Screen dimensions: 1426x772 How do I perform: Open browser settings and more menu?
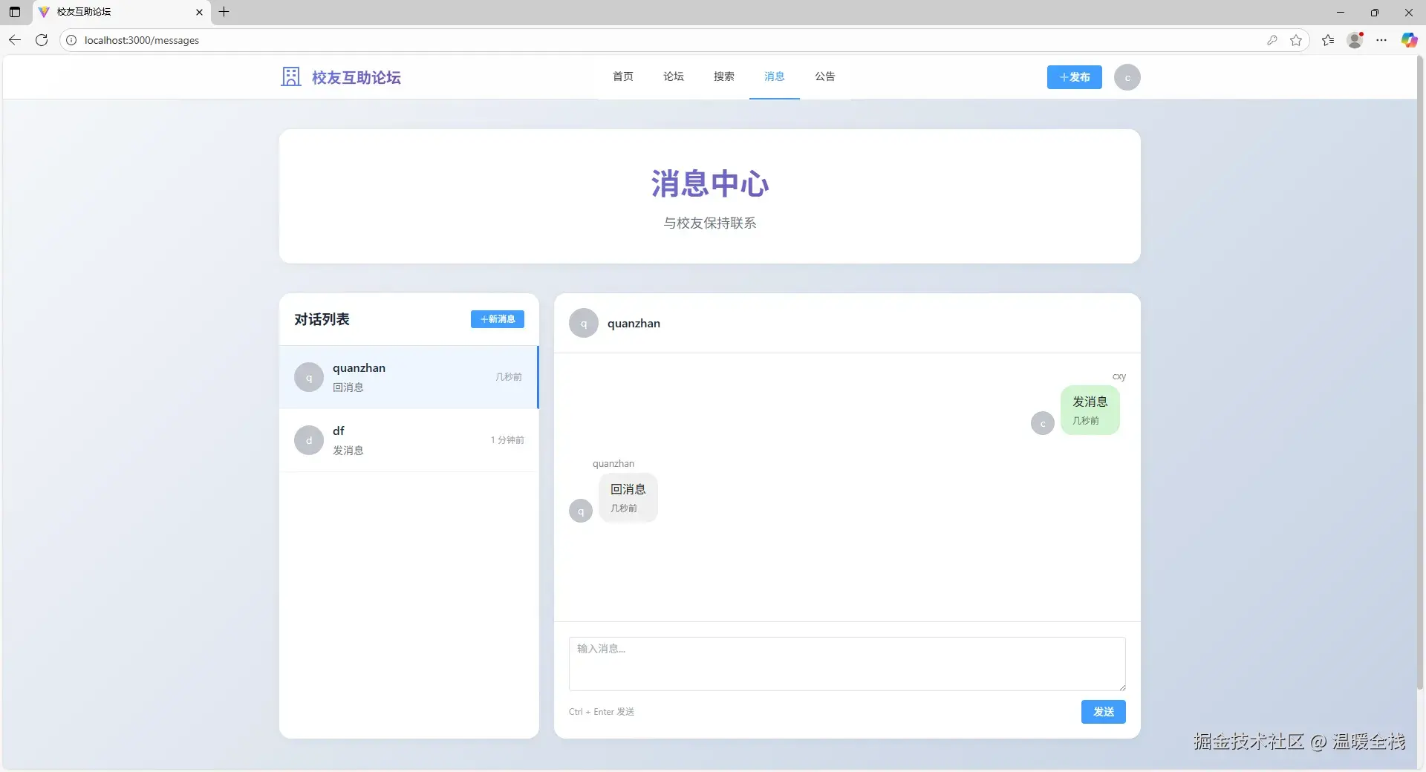tap(1381, 40)
